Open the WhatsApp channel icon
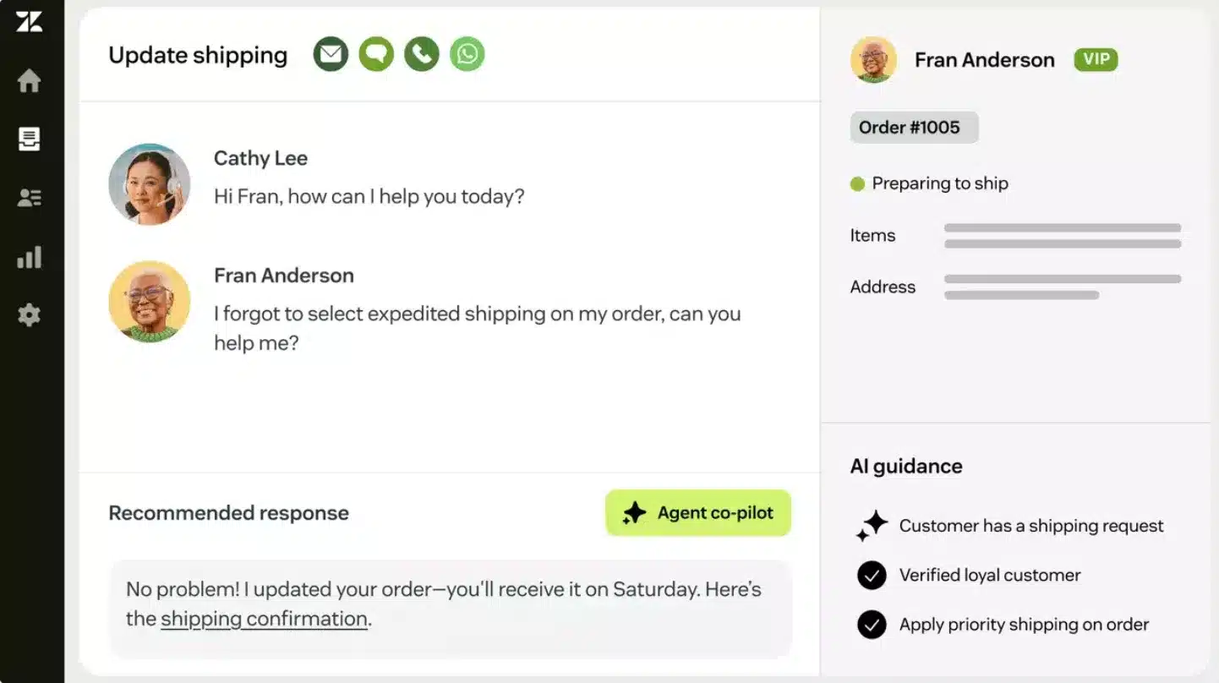The width and height of the screenshot is (1219, 683). 467,53
